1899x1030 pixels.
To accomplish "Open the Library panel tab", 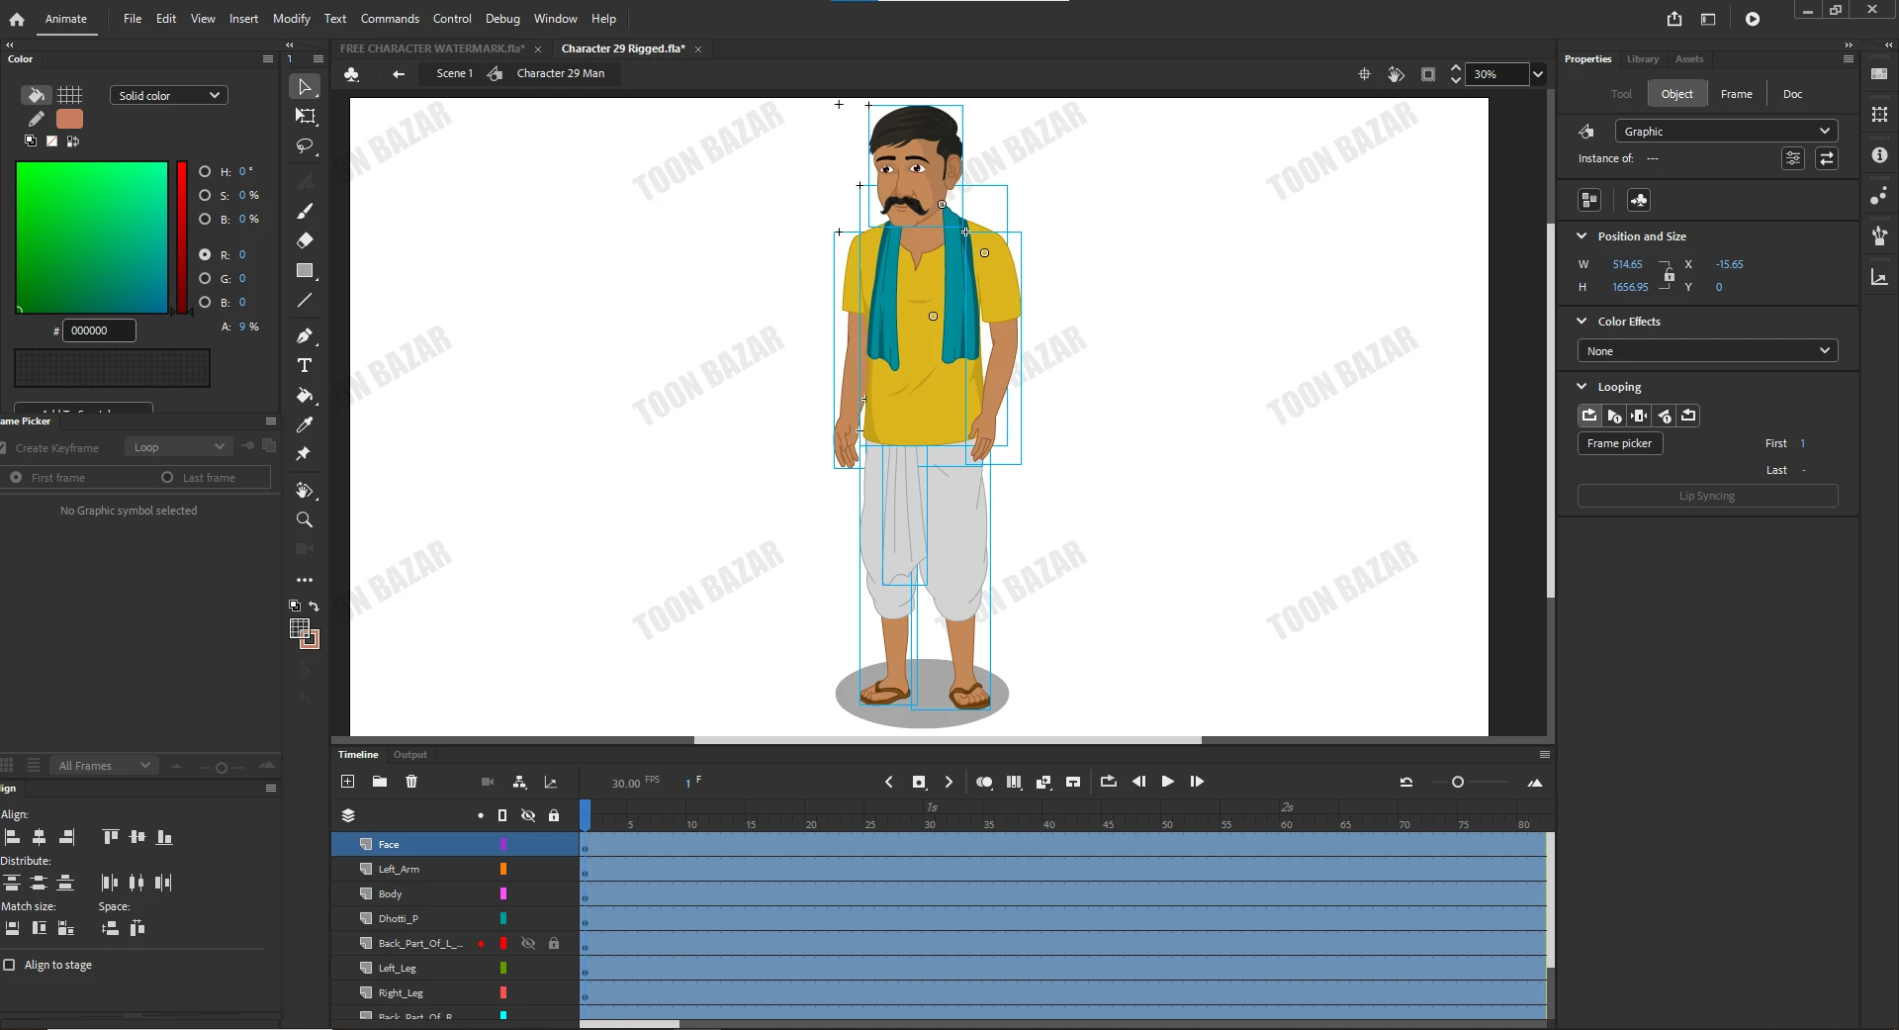I will tap(1643, 59).
